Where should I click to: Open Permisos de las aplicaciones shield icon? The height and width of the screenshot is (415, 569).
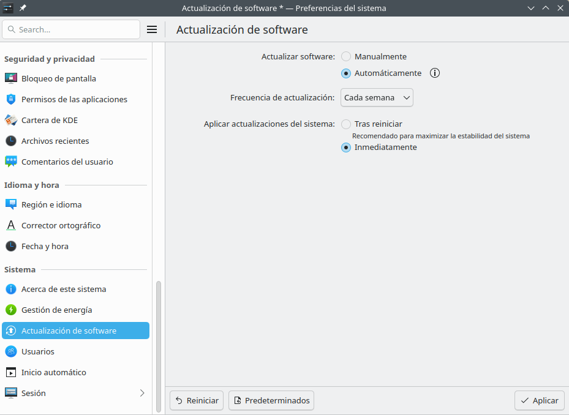11,99
